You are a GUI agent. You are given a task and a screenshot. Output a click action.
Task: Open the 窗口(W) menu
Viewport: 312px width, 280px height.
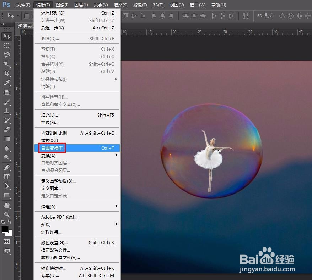(x=198, y=5)
